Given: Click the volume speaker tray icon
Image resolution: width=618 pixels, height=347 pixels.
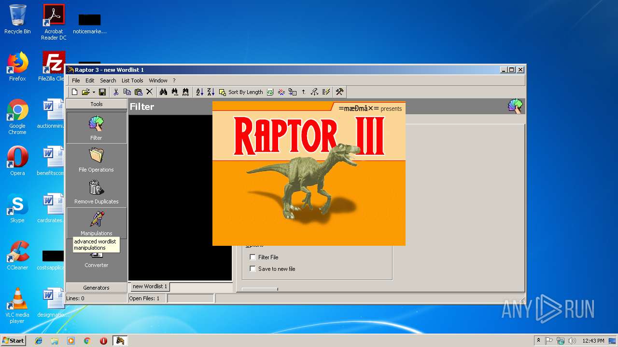Looking at the screenshot, I should [572, 341].
